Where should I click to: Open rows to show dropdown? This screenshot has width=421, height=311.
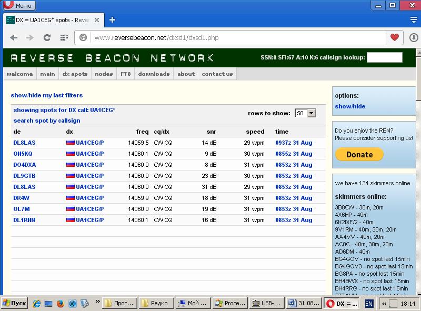306,113
